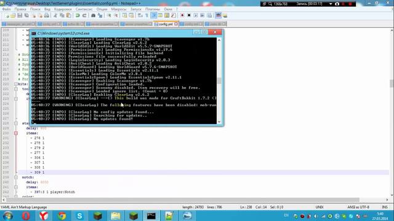Stop macro recording with the square icon
Screen dimensions: 394x221
(189, 15)
